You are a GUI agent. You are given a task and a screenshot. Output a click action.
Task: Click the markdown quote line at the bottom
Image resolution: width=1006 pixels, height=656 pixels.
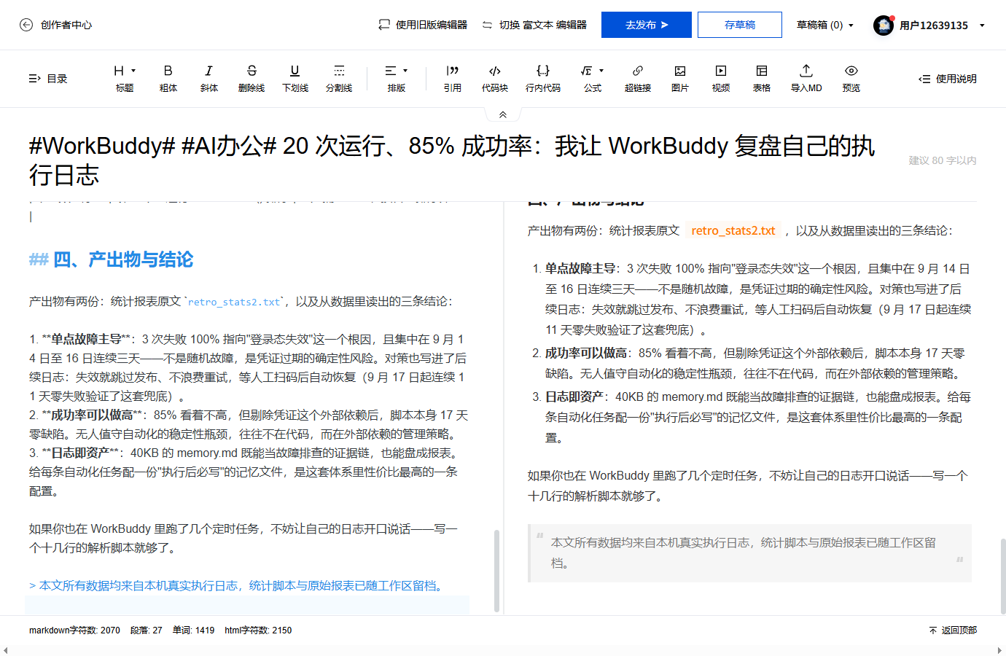pos(236,585)
